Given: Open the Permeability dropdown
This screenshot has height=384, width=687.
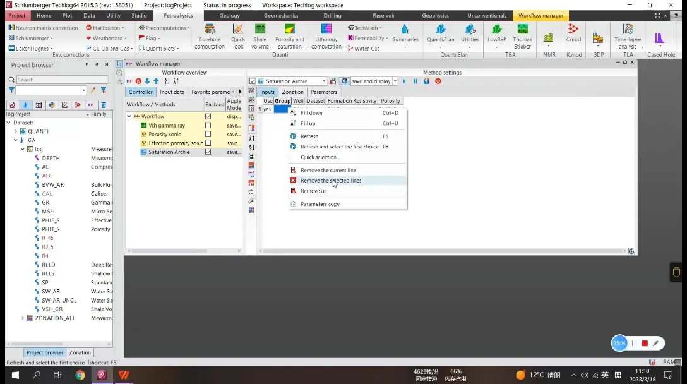Looking at the screenshot, I should pos(368,38).
